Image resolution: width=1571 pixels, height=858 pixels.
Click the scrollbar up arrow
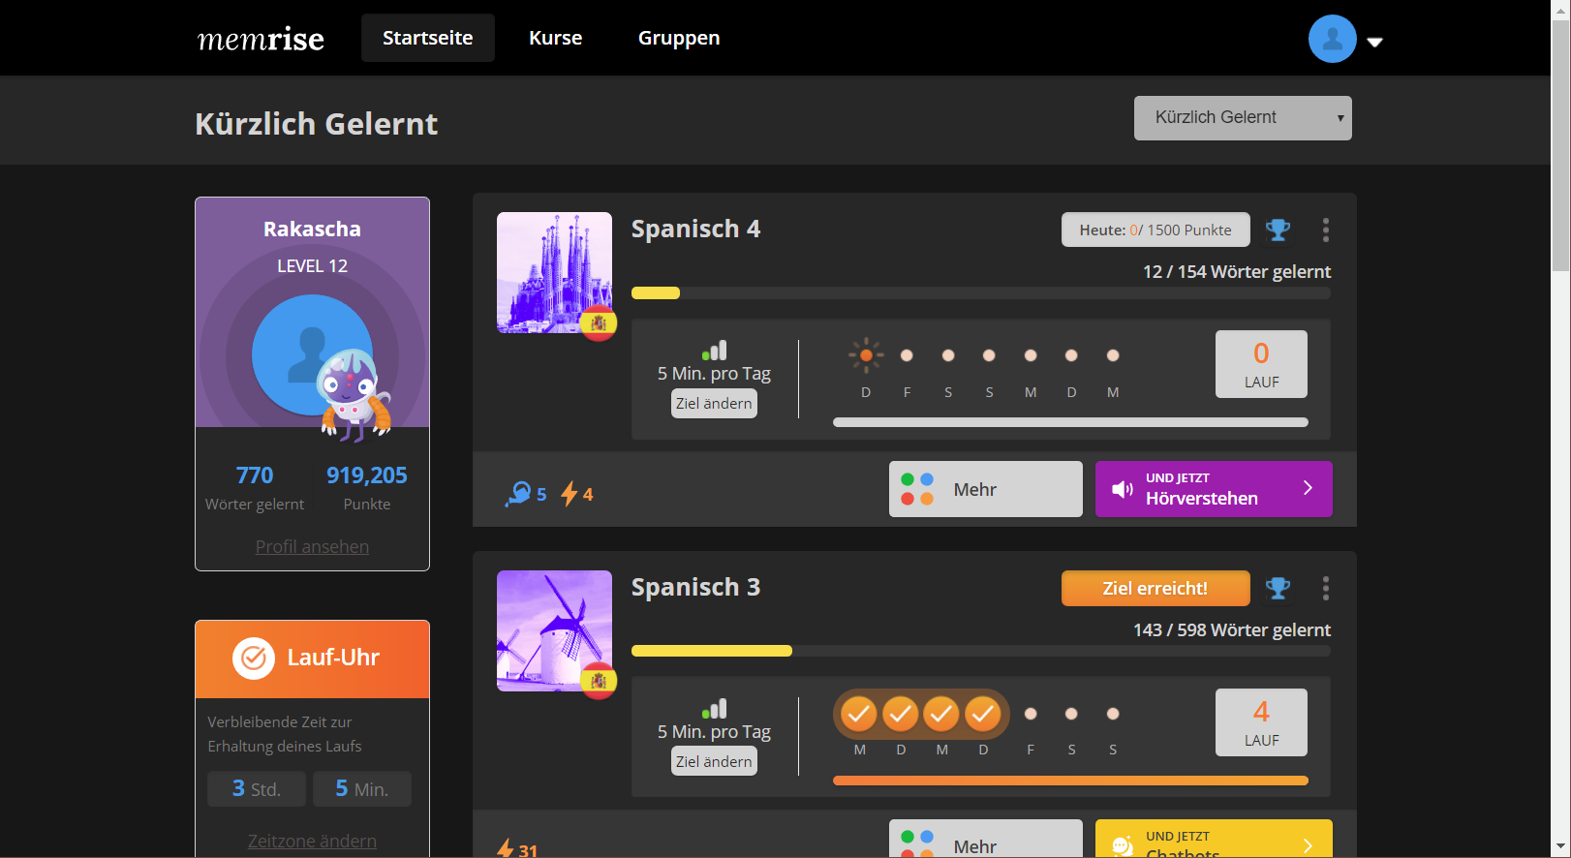1561,8
